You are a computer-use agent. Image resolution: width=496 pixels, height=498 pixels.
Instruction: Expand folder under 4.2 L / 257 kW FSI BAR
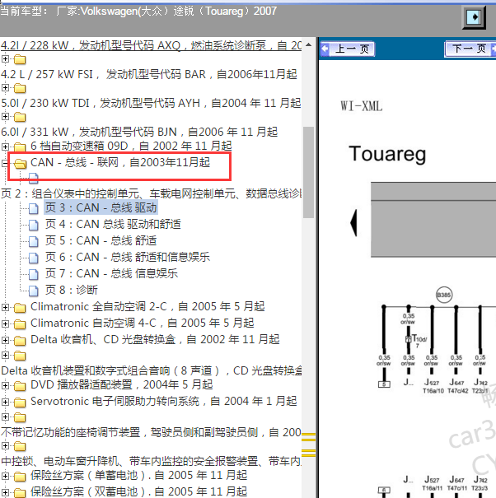tap(5, 87)
